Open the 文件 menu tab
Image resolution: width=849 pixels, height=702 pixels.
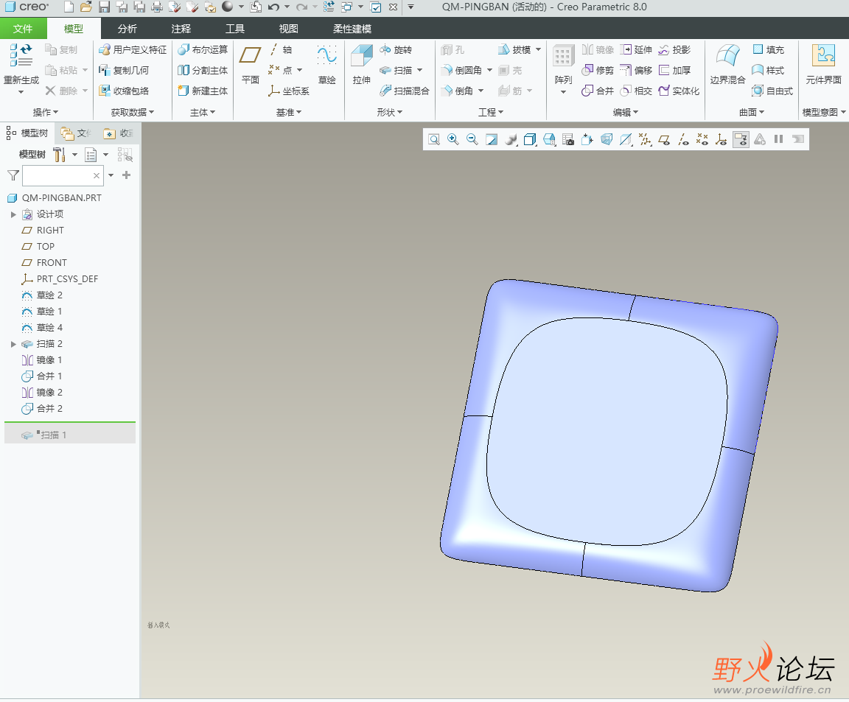23,29
